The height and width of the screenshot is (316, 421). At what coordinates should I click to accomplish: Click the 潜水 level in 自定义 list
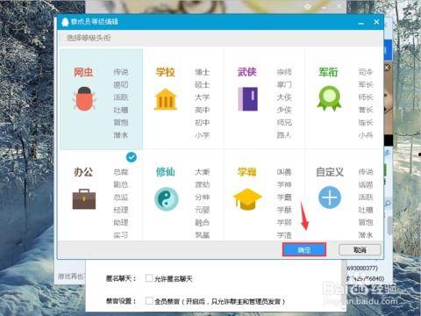366,235
